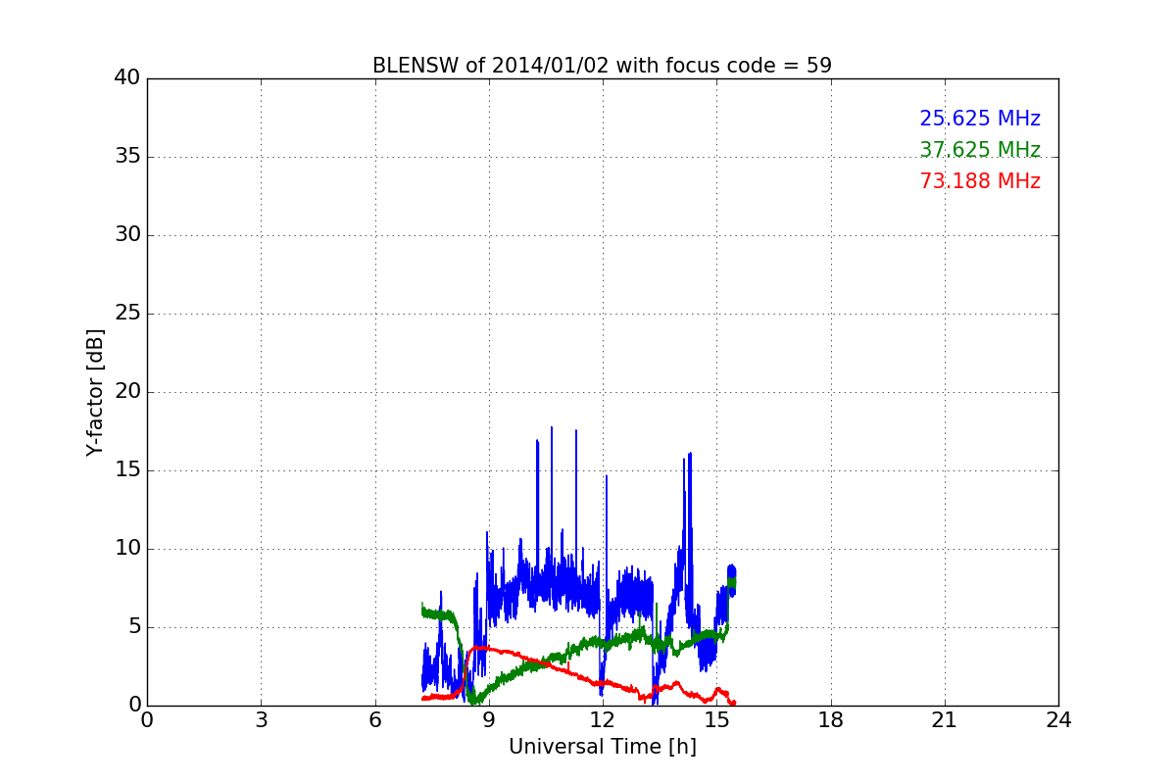Click x-axis tick label '12'
Image resolution: width=1176 pixels, height=784 pixels.
point(603,719)
